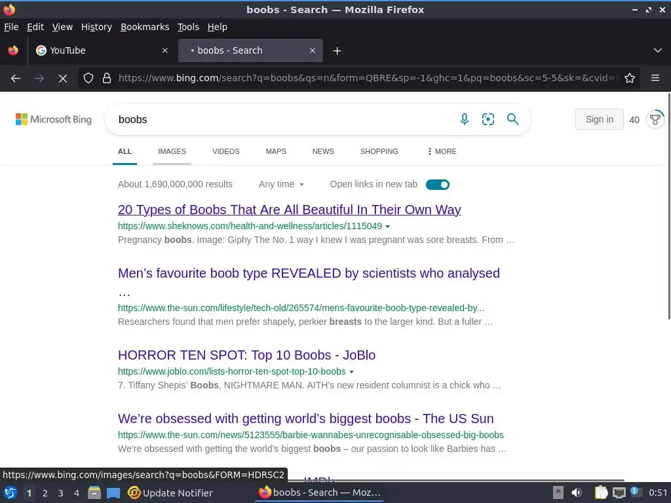
Task: Open the File menu
Action: (x=11, y=27)
